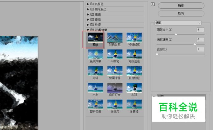
Task: Expand the 风格化 filter folder
Action: [x=88, y=4]
